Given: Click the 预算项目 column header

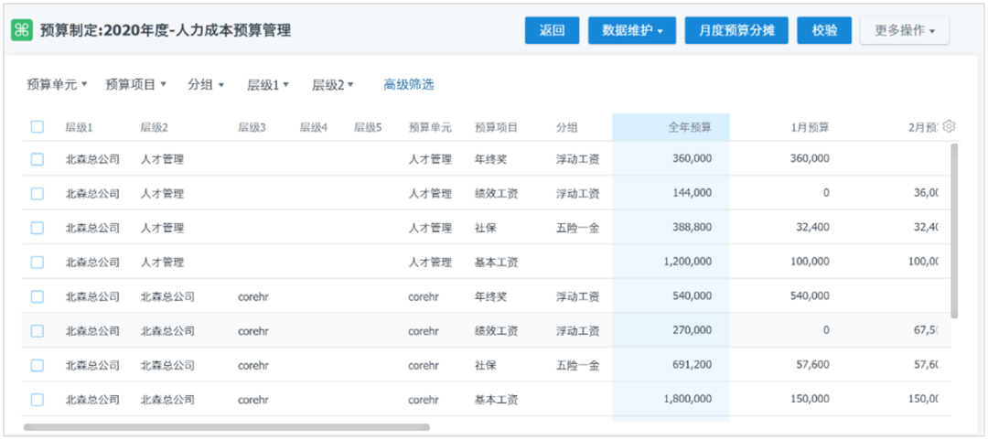Looking at the screenshot, I should tap(497, 127).
